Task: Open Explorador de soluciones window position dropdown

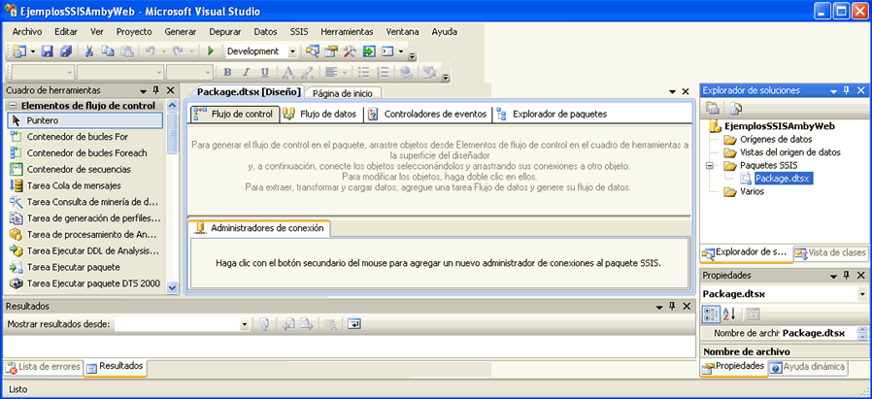Action: (833, 90)
